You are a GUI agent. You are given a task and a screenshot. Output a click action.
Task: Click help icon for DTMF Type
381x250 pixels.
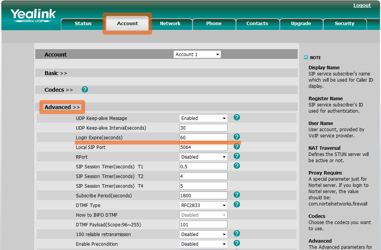point(237,204)
